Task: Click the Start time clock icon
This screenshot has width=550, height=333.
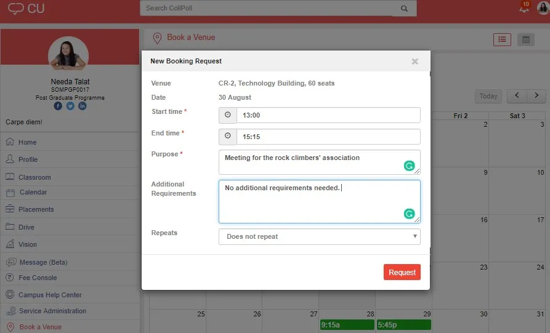Action: coord(227,115)
